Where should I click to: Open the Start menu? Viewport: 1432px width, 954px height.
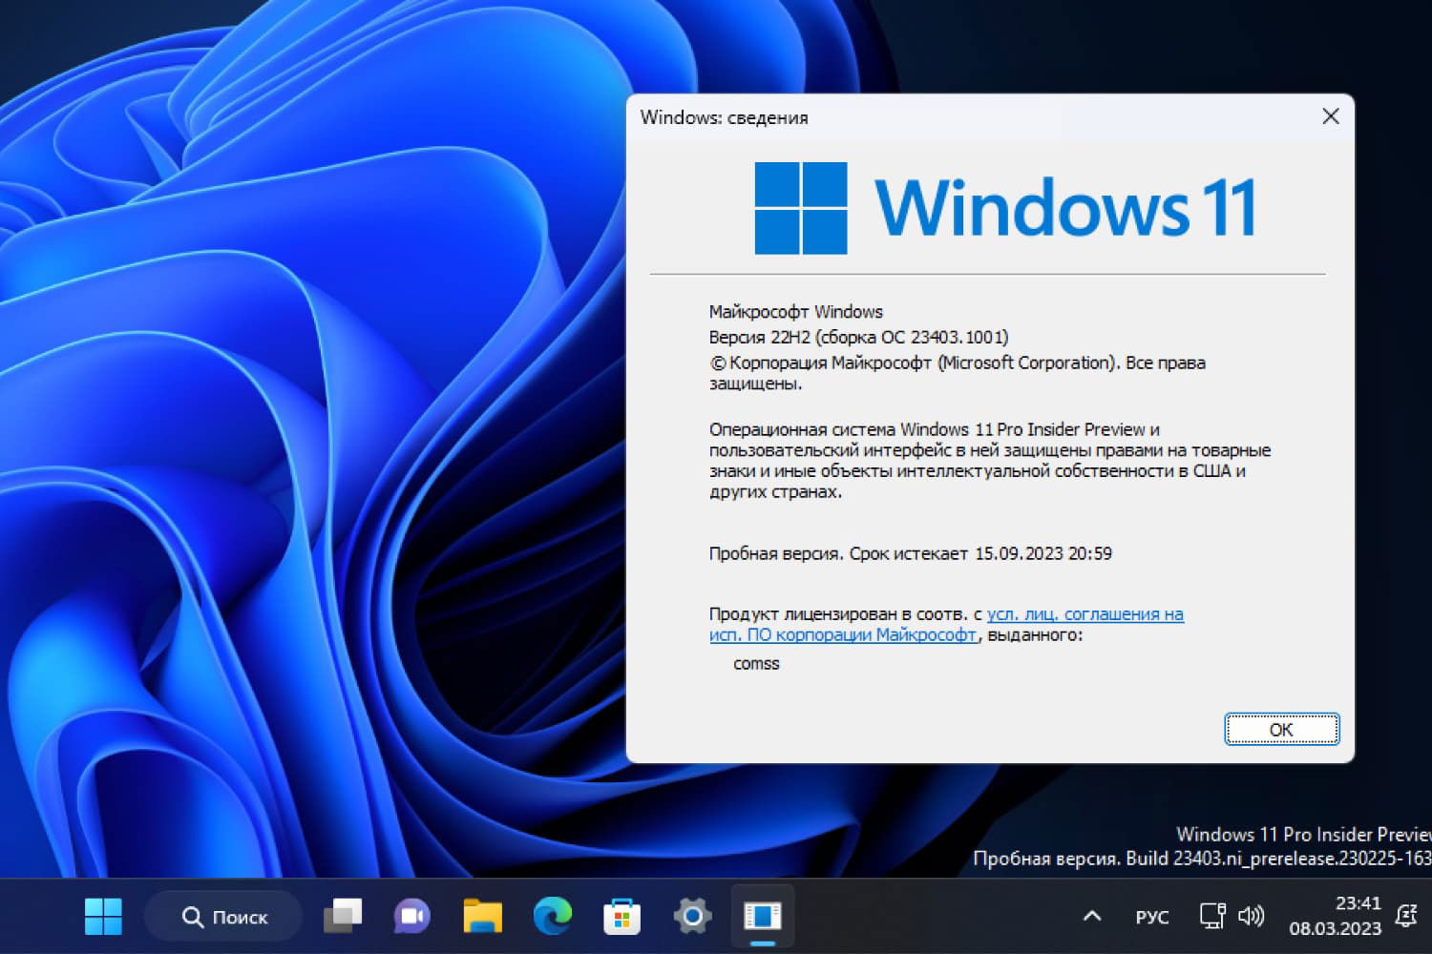(103, 916)
